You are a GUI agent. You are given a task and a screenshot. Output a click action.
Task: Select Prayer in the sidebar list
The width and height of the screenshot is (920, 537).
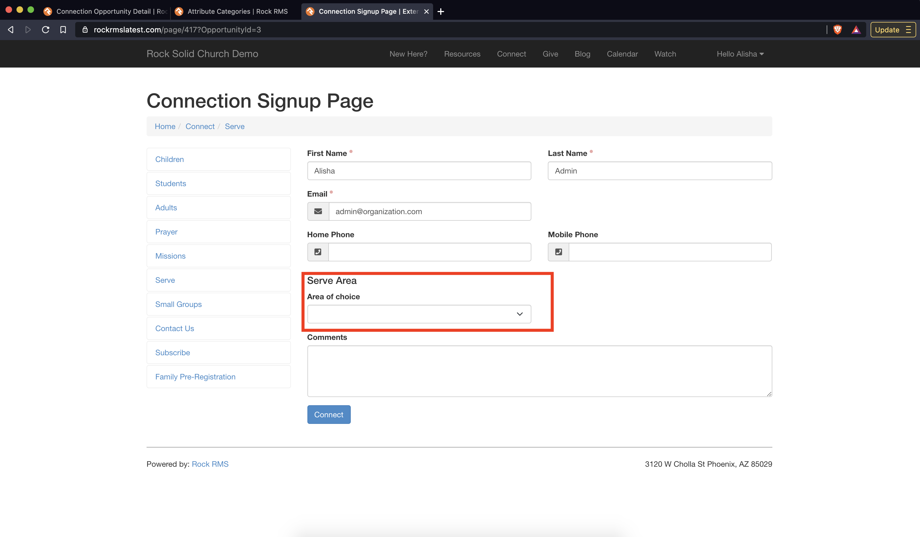coord(218,232)
